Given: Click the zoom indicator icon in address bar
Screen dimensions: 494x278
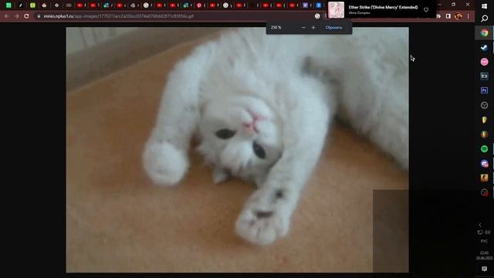Looking at the screenshot, I should pos(317,16).
